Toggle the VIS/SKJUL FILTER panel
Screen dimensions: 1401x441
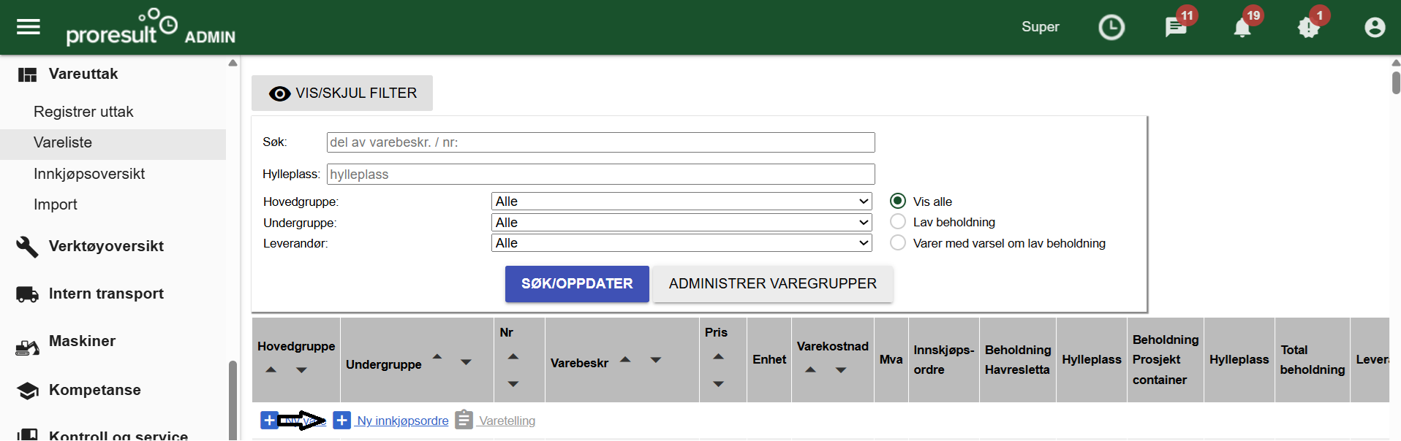coord(342,93)
